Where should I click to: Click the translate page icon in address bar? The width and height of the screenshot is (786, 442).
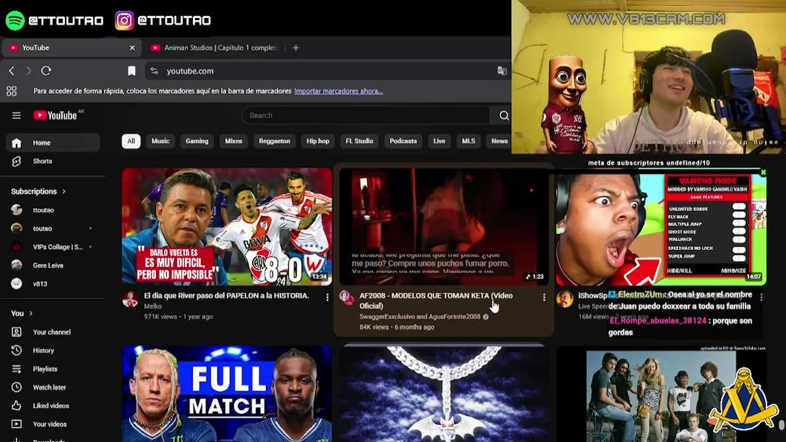[502, 71]
